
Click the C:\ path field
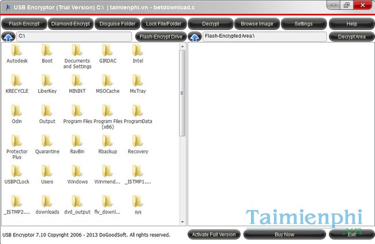(x=74, y=36)
